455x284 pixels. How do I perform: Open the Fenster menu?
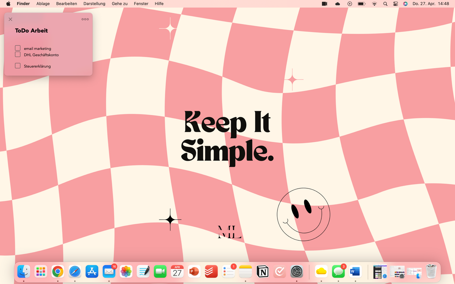click(141, 4)
